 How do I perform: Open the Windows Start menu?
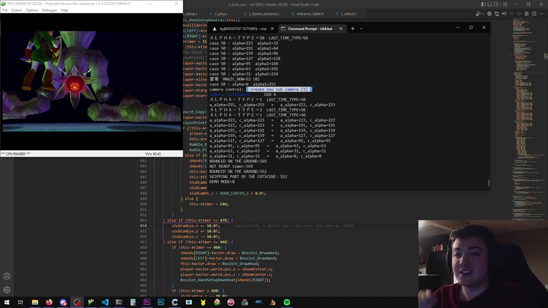[x=6, y=302]
